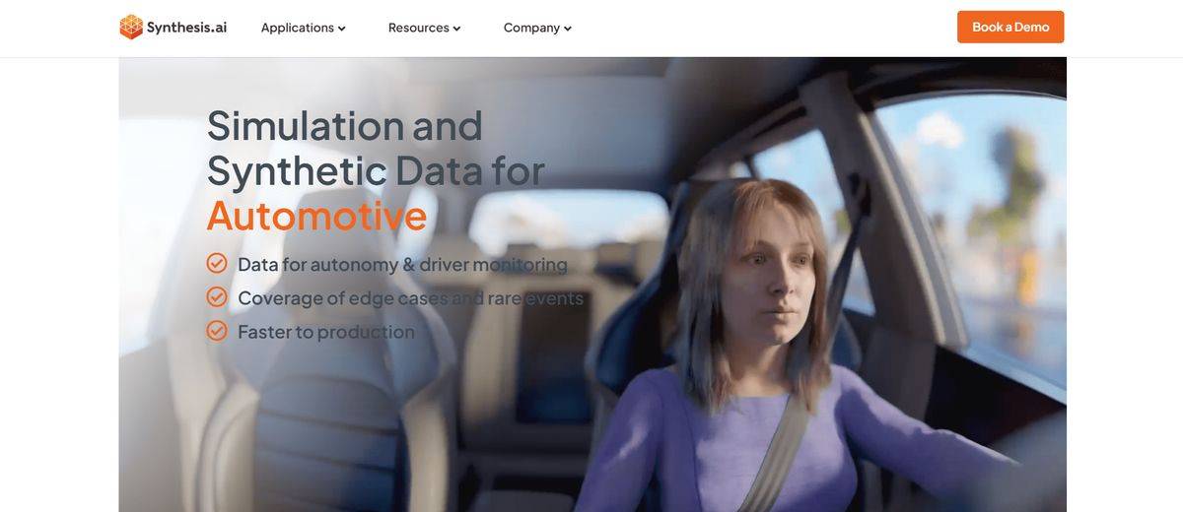Expand the chevron next to Company
This screenshot has width=1183, height=512.
coord(568,29)
